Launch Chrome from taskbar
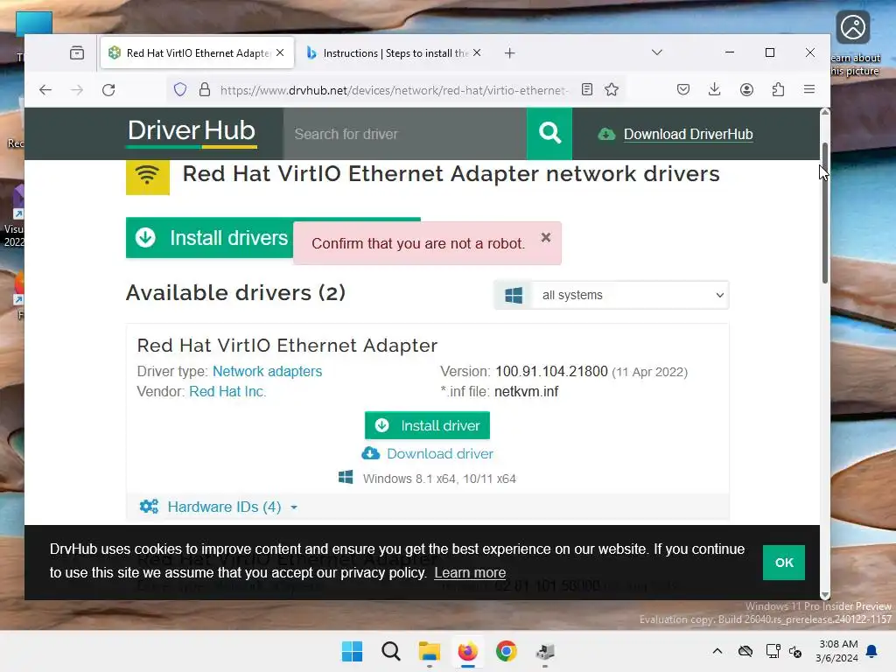Viewport: 896px width, 672px height. pos(507,651)
